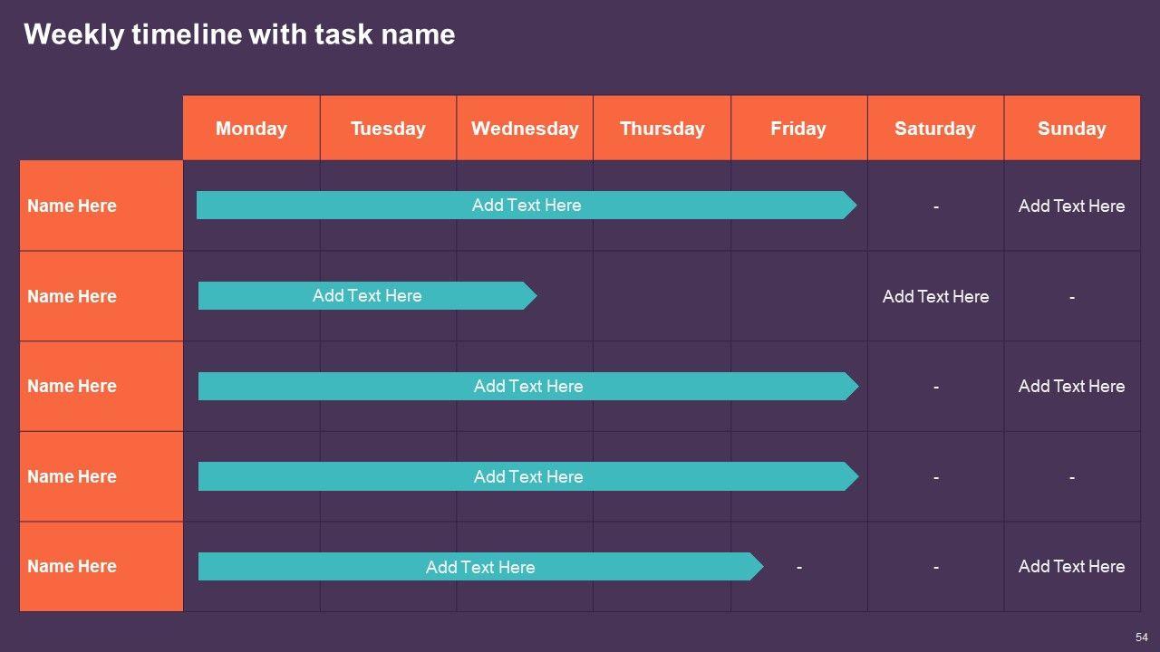The height and width of the screenshot is (652, 1160).
Task: Select the Saturday header cell
Action: pyautogui.click(x=935, y=129)
